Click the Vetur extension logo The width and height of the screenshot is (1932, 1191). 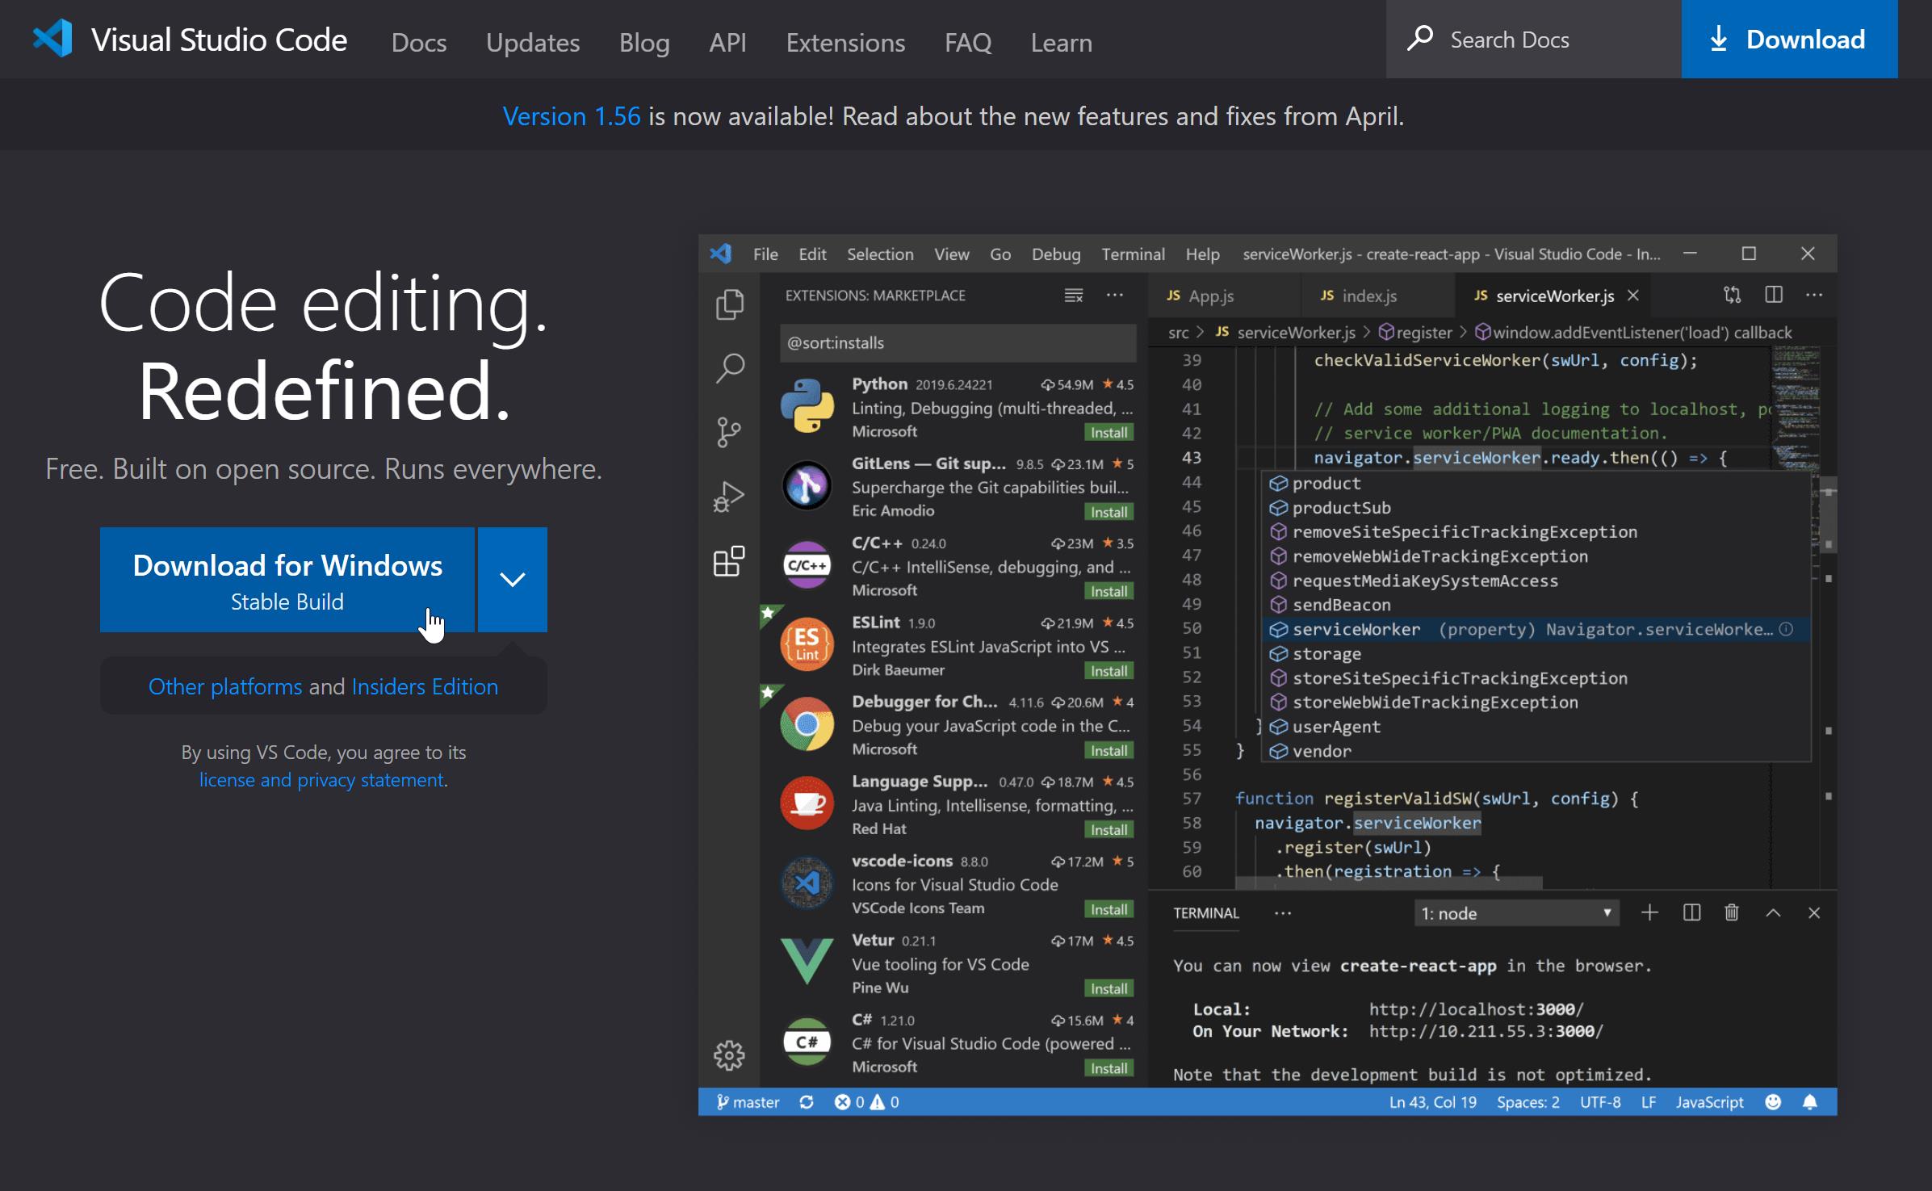point(807,961)
